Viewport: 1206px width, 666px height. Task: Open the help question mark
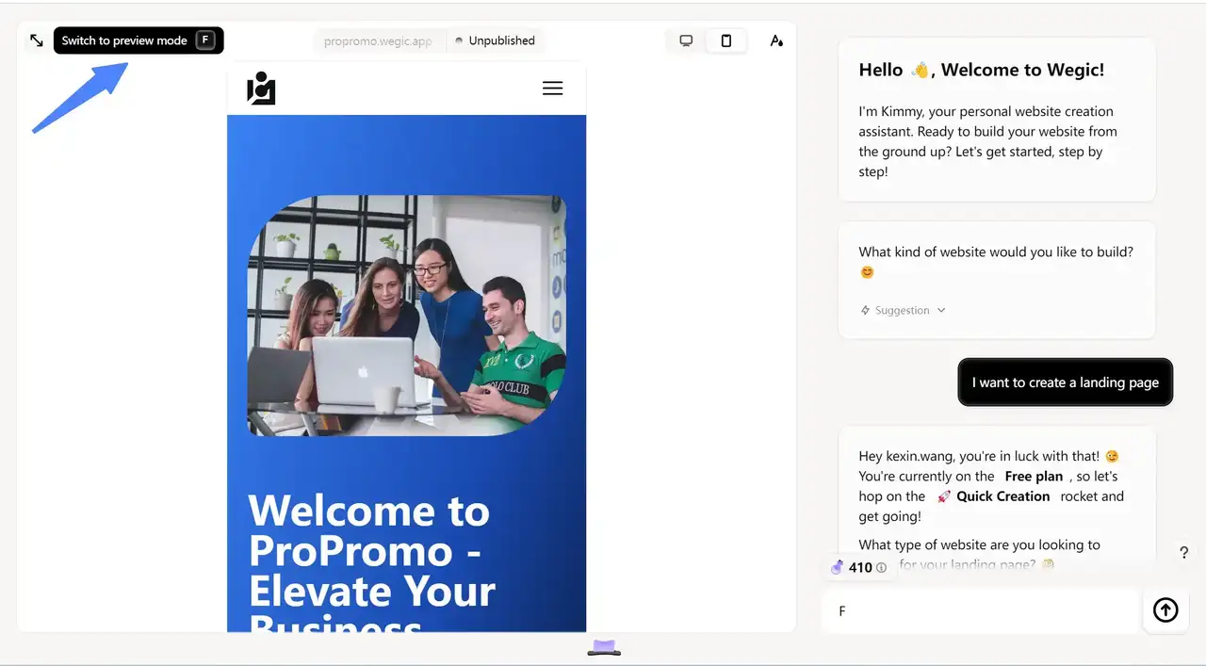[x=1184, y=553]
